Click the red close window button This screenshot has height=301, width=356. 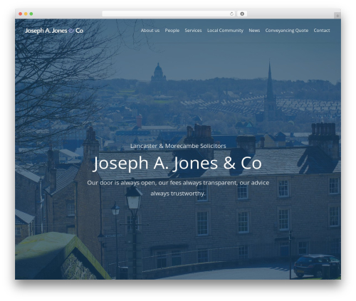pos(21,14)
